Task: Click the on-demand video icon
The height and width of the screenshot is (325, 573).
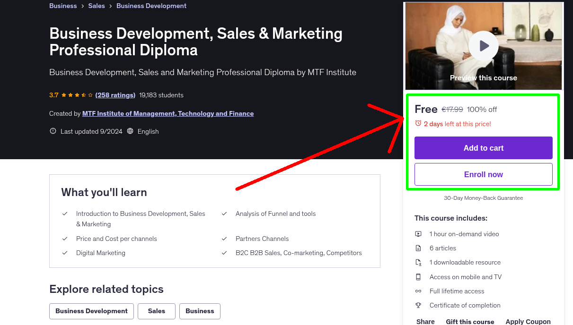Action: (418, 234)
